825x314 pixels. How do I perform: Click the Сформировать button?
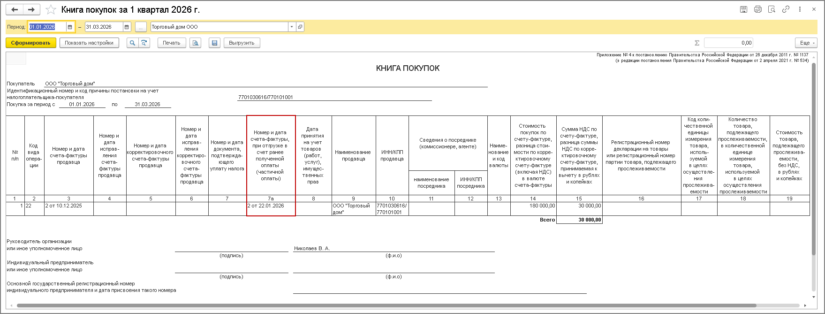(x=31, y=43)
